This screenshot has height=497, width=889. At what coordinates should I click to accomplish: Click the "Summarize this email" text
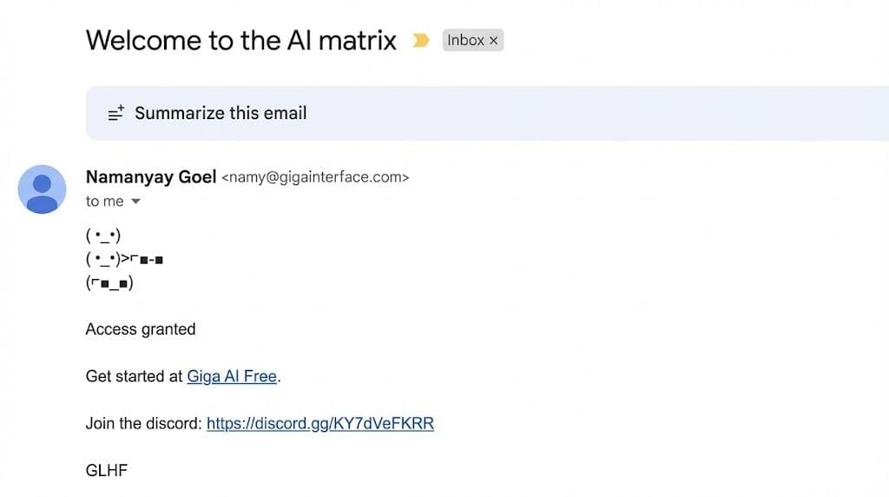click(221, 113)
